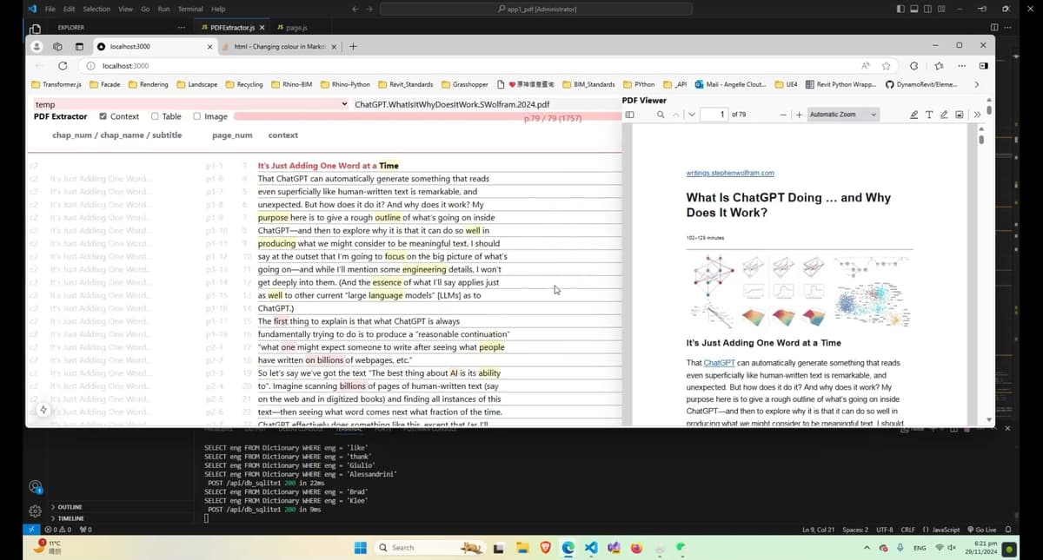1043x560 pixels.
Task: Close the localhost:3000 browser tab
Action: tap(209, 46)
